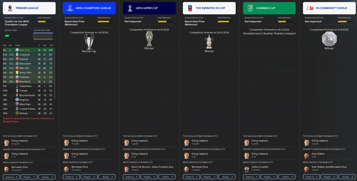Click the Carabao Cup logo icon
The image size is (357, 181).
pyautogui.click(x=250, y=8)
